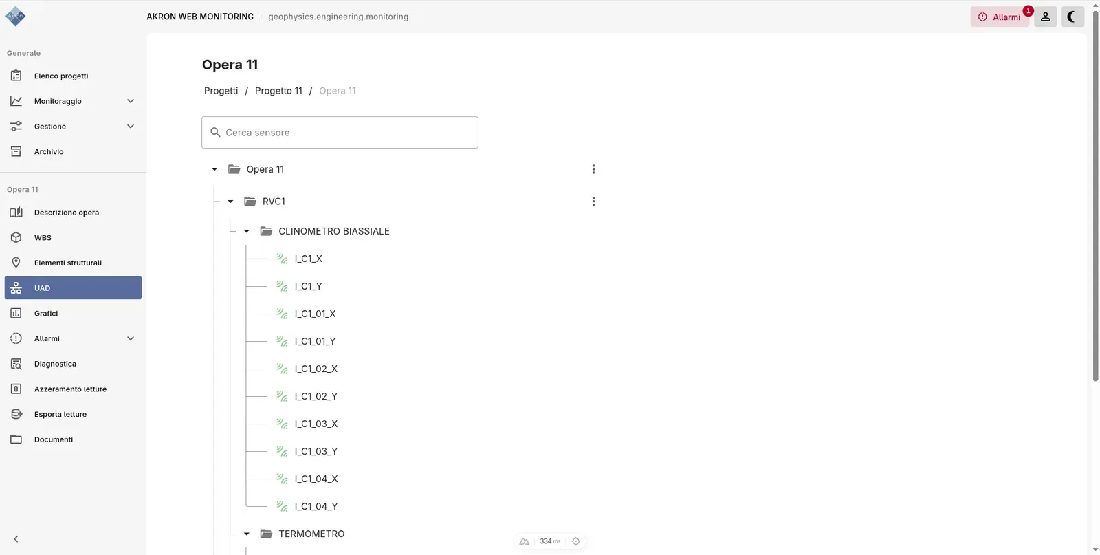Click the Descrizione opera book icon
1100x555 pixels.
[x=16, y=213]
